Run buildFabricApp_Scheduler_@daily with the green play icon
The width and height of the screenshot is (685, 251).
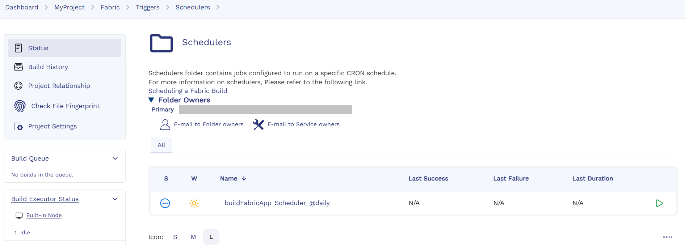point(659,203)
